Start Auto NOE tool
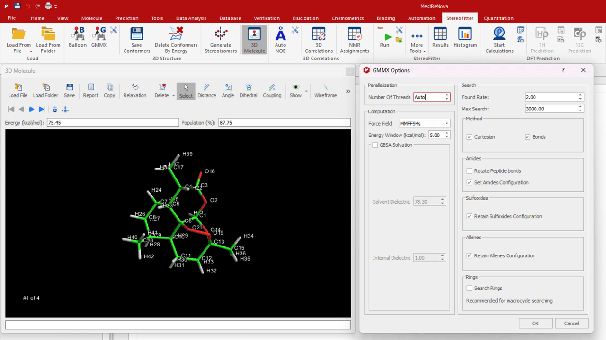Viewport: 606px width, 340px height. [x=280, y=40]
